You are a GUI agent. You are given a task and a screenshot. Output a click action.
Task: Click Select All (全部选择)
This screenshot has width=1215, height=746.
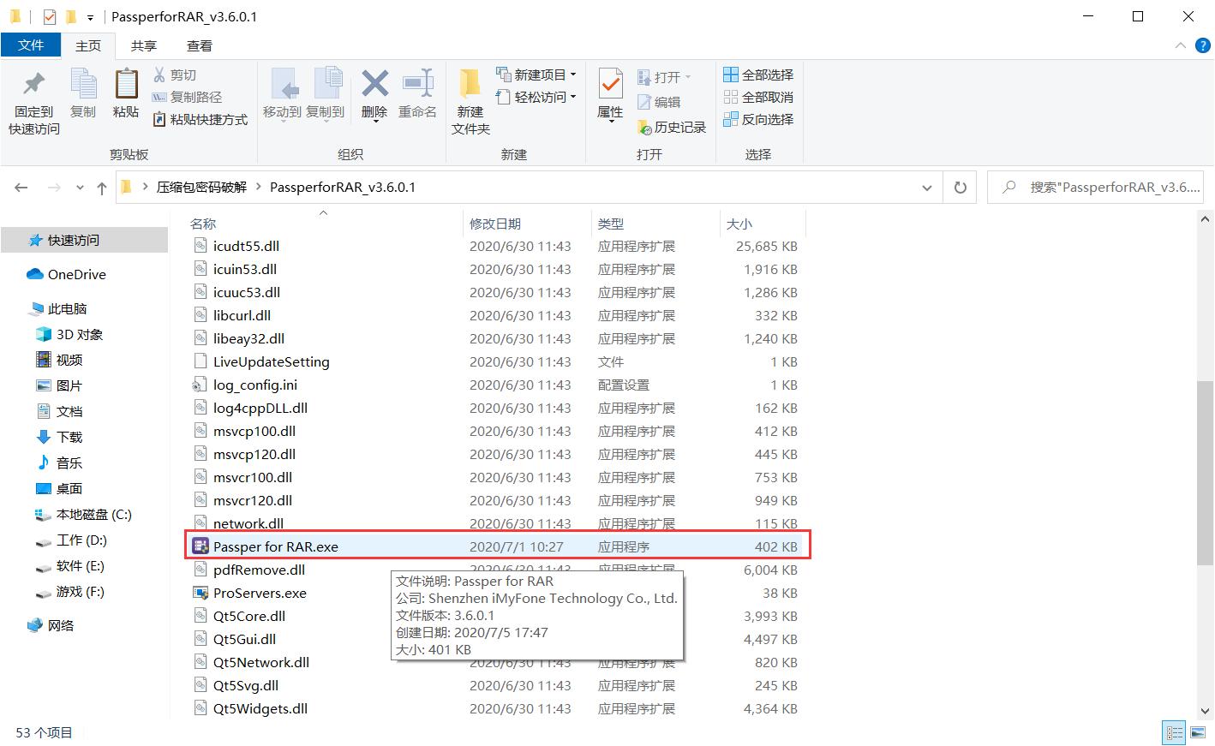pyautogui.click(x=758, y=75)
